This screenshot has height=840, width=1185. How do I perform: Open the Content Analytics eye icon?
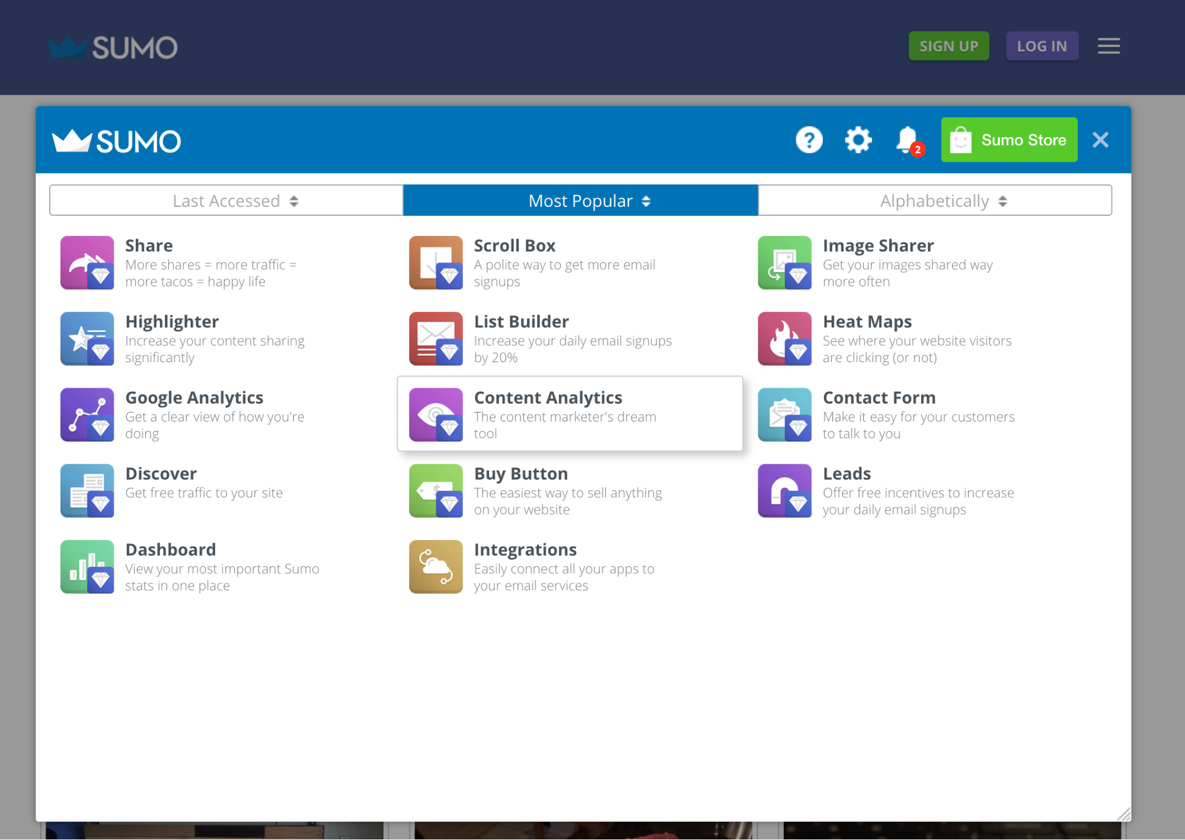pos(436,414)
